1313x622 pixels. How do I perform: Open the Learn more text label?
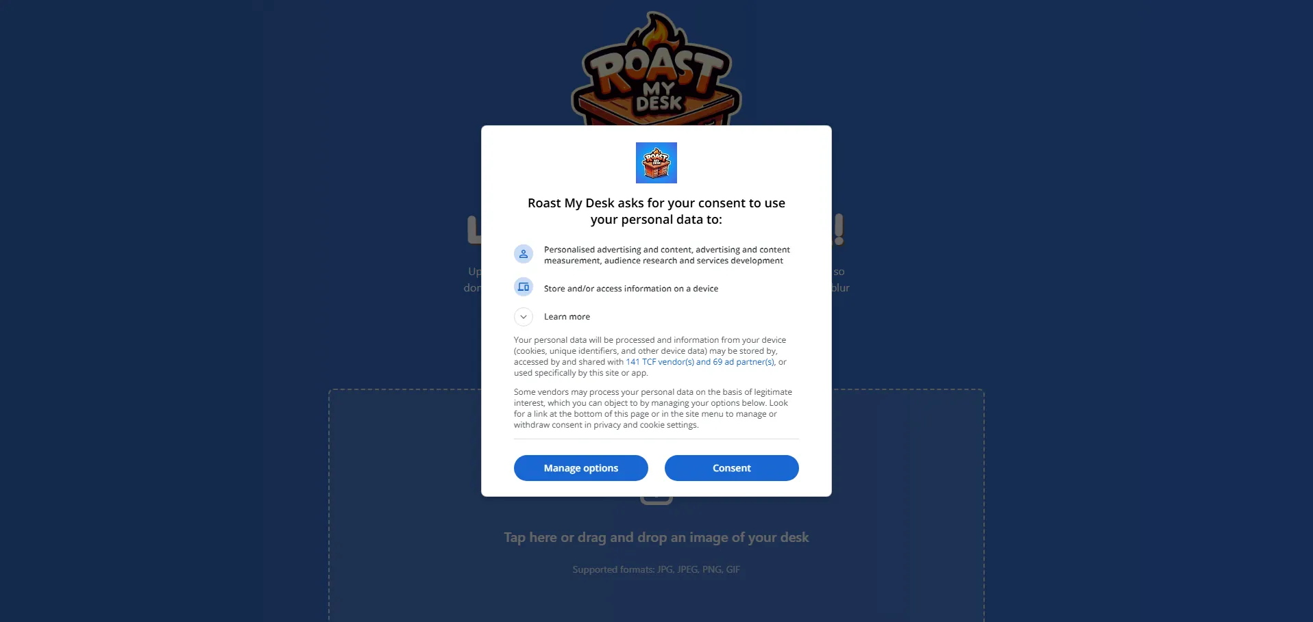point(567,317)
